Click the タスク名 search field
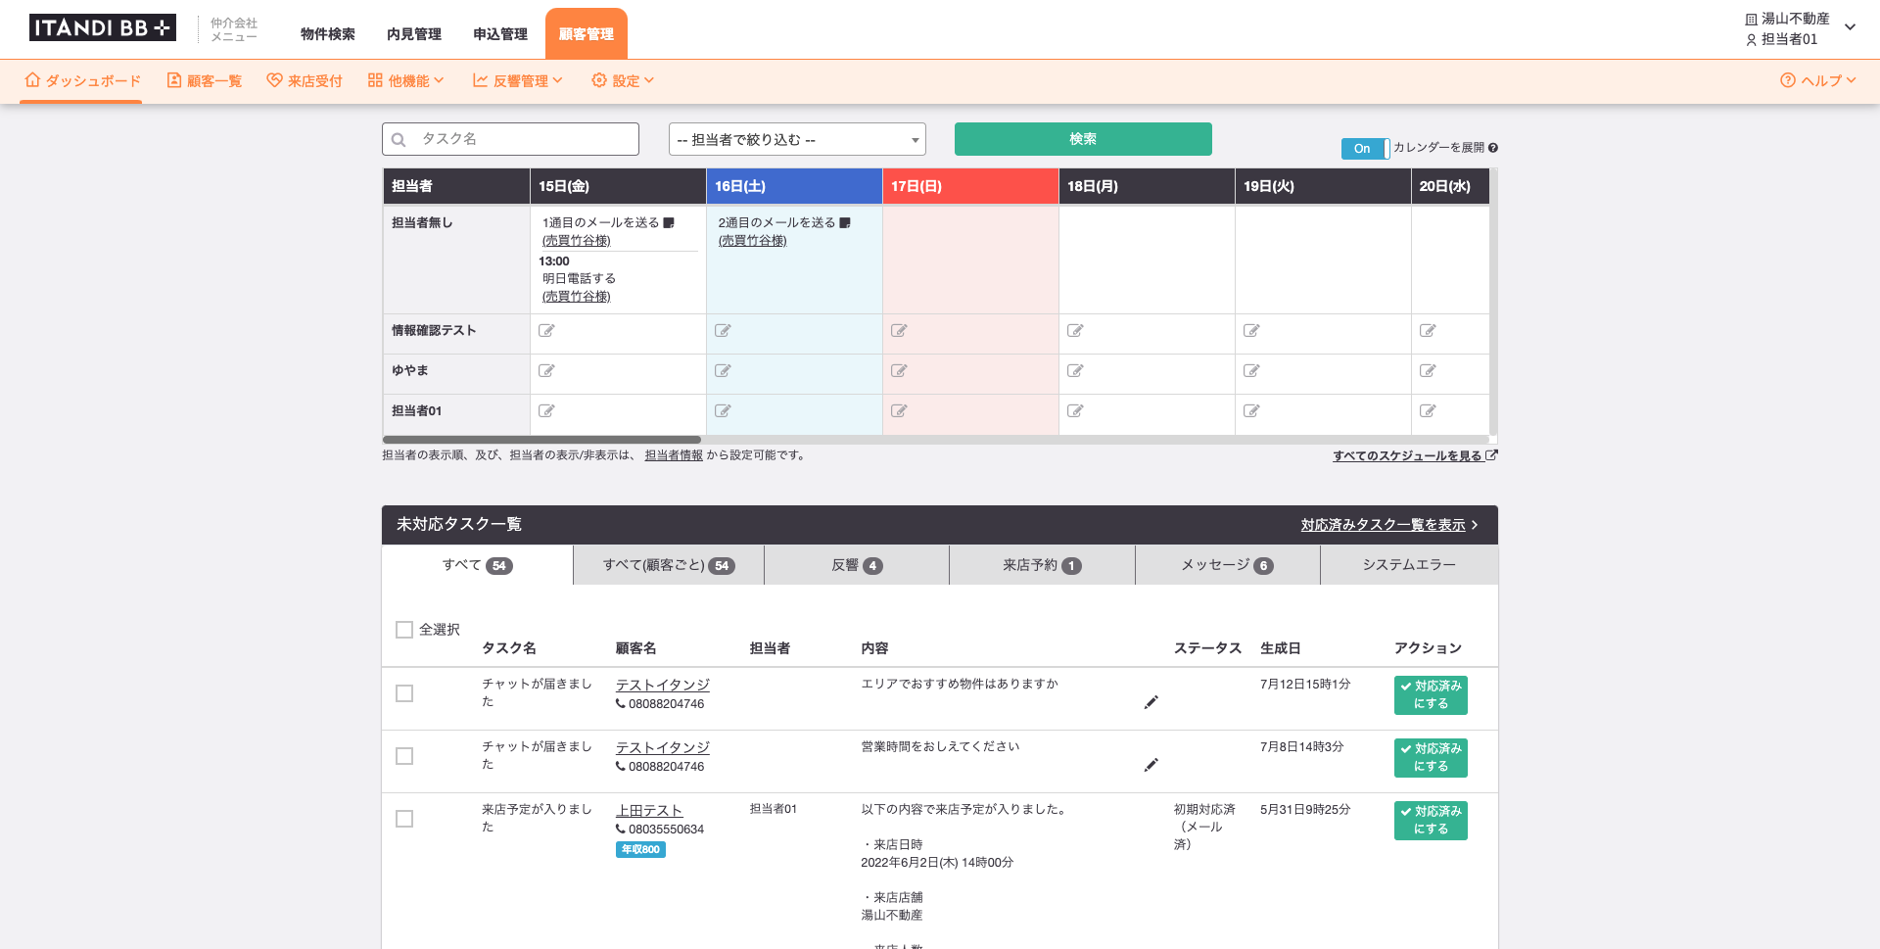1880x949 pixels. (510, 139)
